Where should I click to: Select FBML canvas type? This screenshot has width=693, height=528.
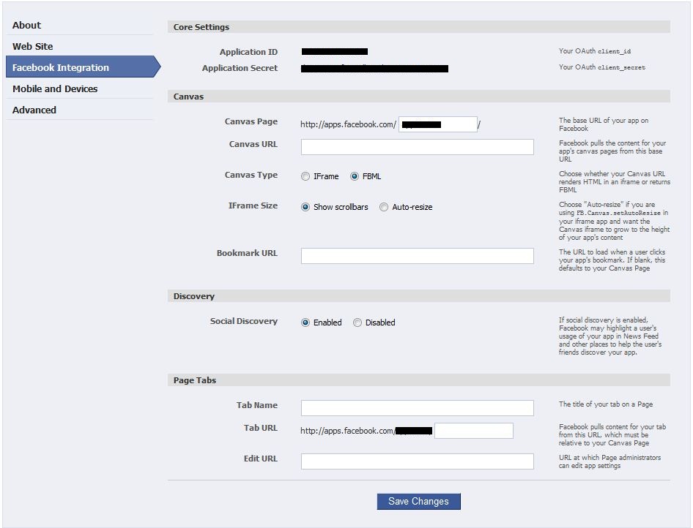pos(355,176)
